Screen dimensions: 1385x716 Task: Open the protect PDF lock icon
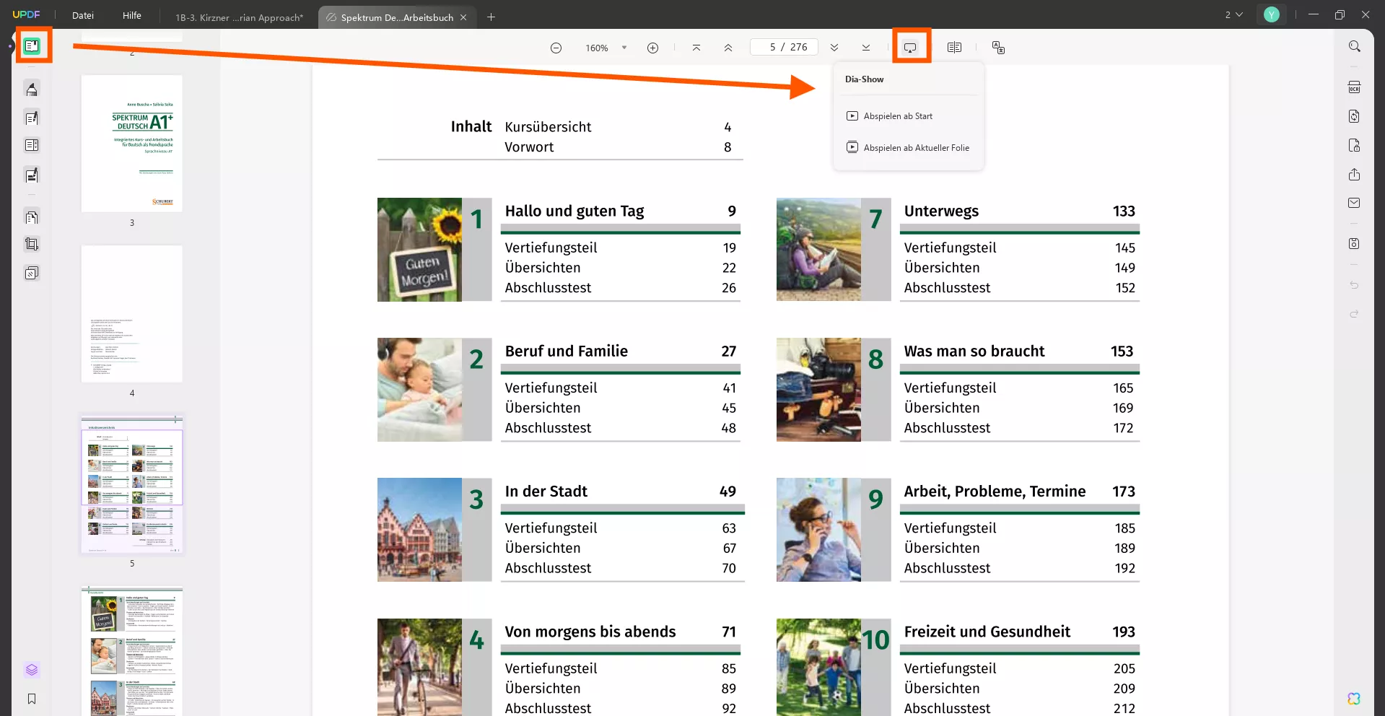click(x=1355, y=145)
